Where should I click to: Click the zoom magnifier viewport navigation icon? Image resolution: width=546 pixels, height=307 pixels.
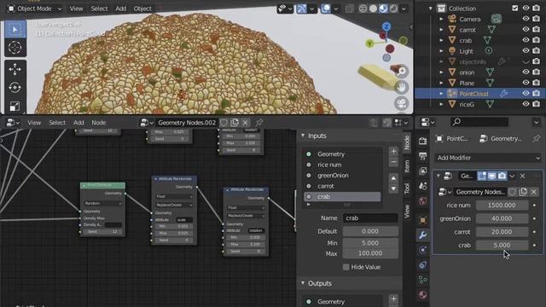402,71
